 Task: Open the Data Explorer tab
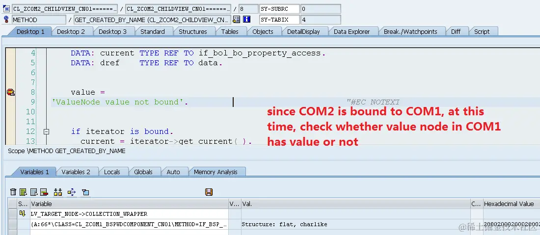coord(351,32)
